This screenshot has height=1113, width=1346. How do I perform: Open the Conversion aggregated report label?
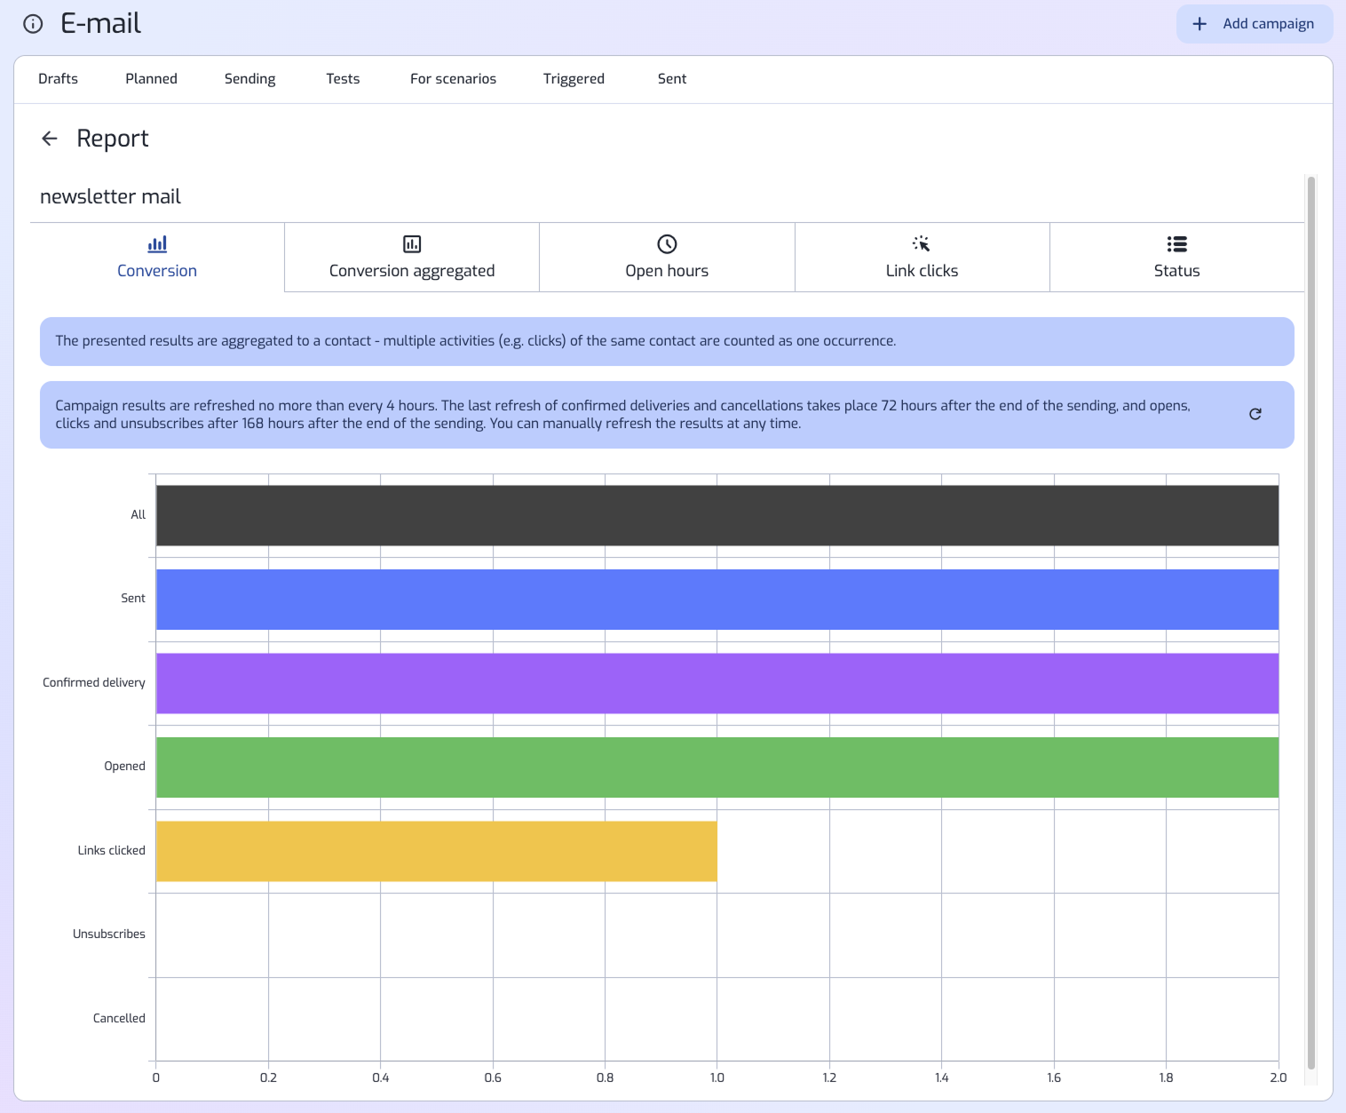pos(412,271)
